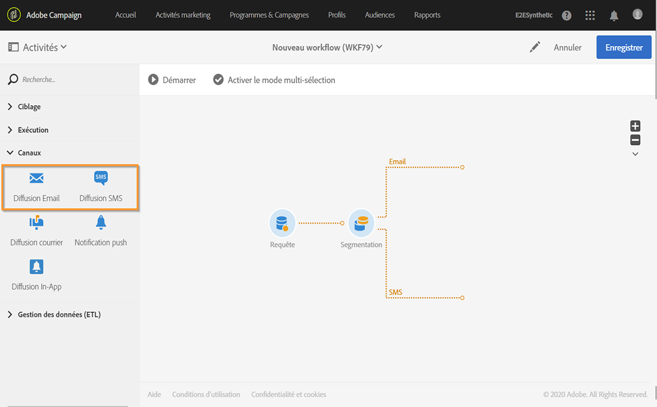This screenshot has height=407, width=657.
Task: Go to Programmes & Campagnes menu
Action: coord(269,15)
